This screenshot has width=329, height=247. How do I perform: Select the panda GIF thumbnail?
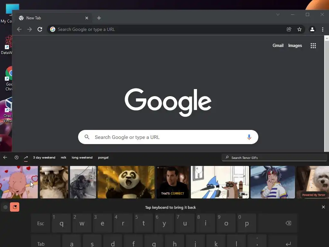pyautogui.click(x=126, y=182)
